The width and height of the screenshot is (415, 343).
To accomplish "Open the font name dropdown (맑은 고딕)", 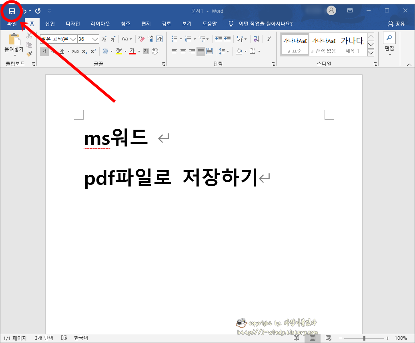I will [73, 39].
